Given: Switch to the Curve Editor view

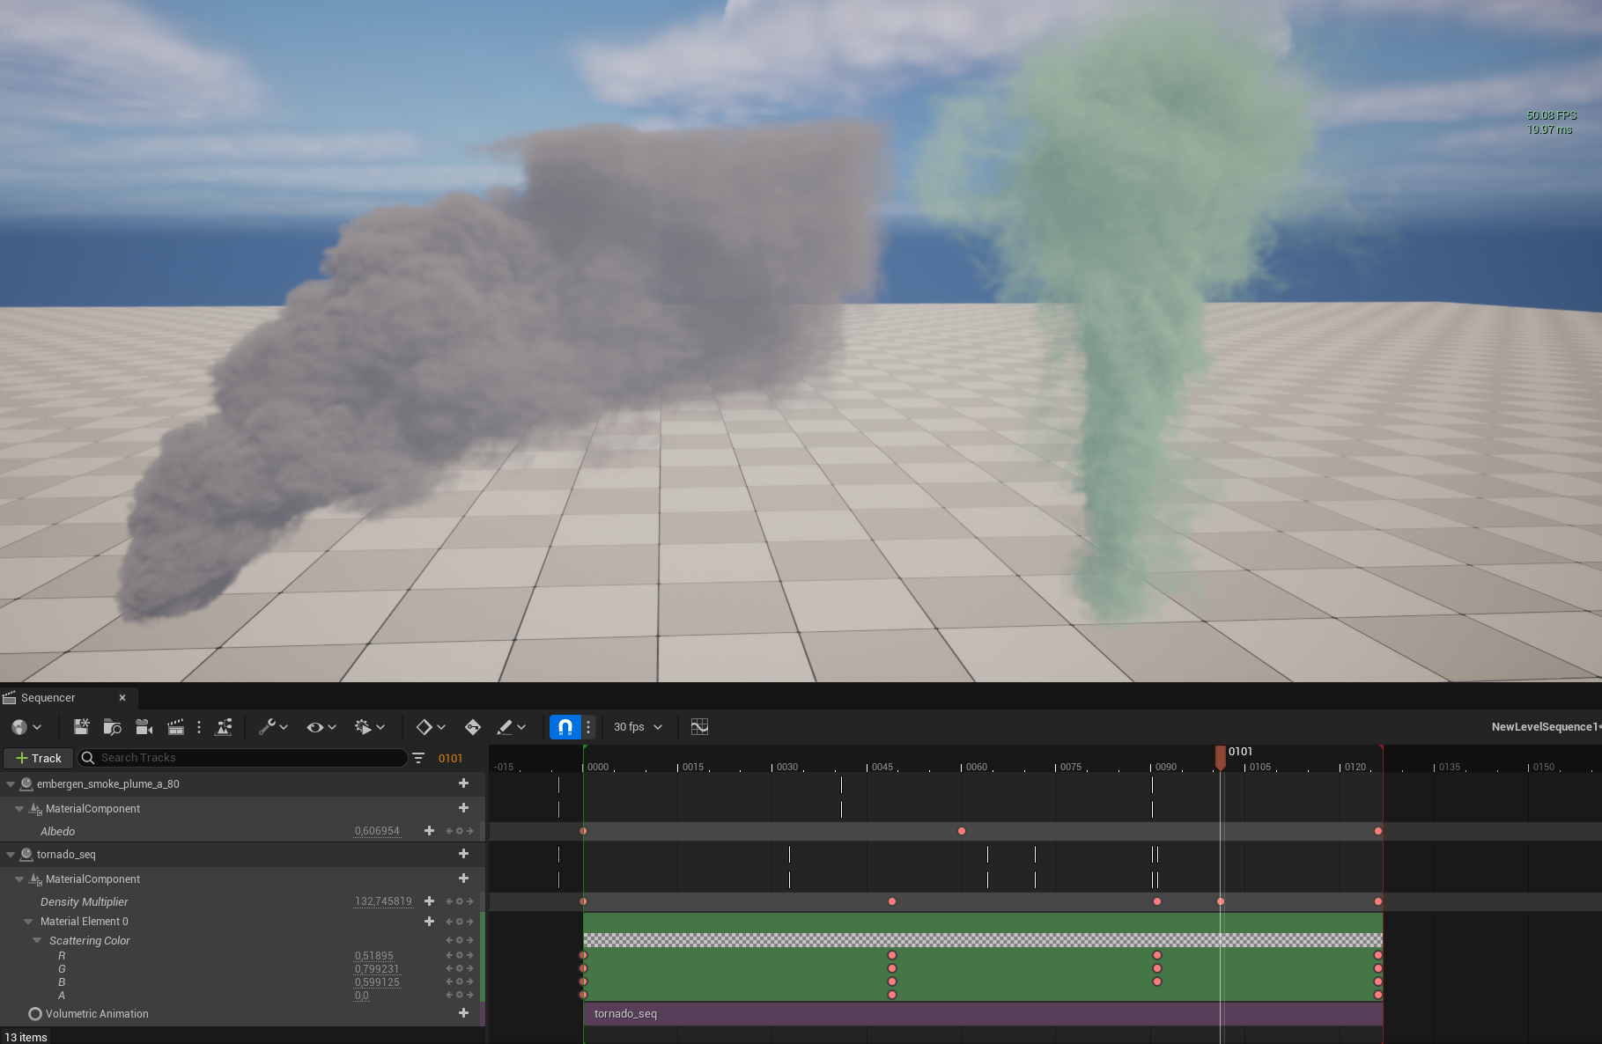Looking at the screenshot, I should tap(700, 727).
